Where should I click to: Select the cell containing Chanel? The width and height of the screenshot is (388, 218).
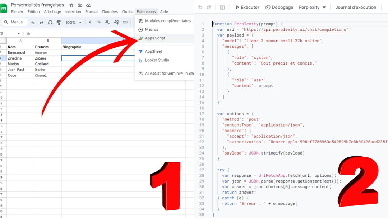coord(48,75)
